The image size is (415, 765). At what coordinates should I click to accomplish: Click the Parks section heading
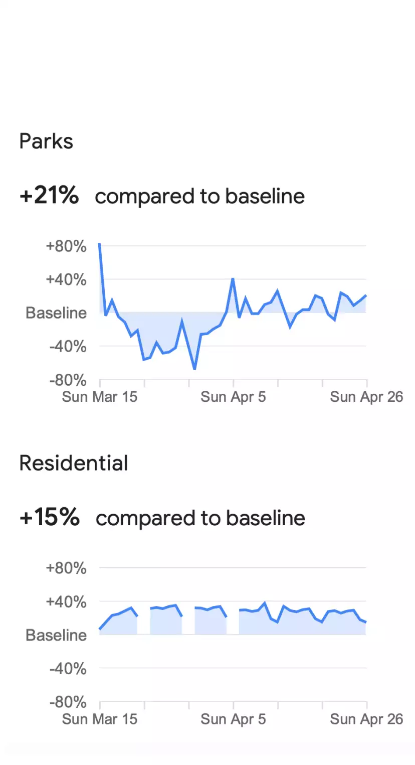tap(46, 141)
